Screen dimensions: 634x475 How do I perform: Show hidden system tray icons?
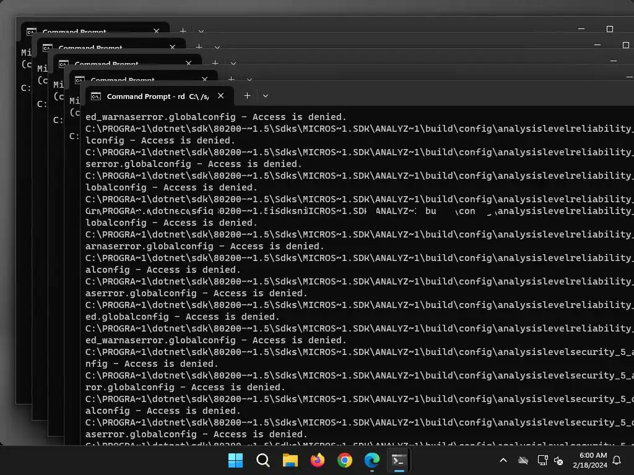tap(503, 460)
